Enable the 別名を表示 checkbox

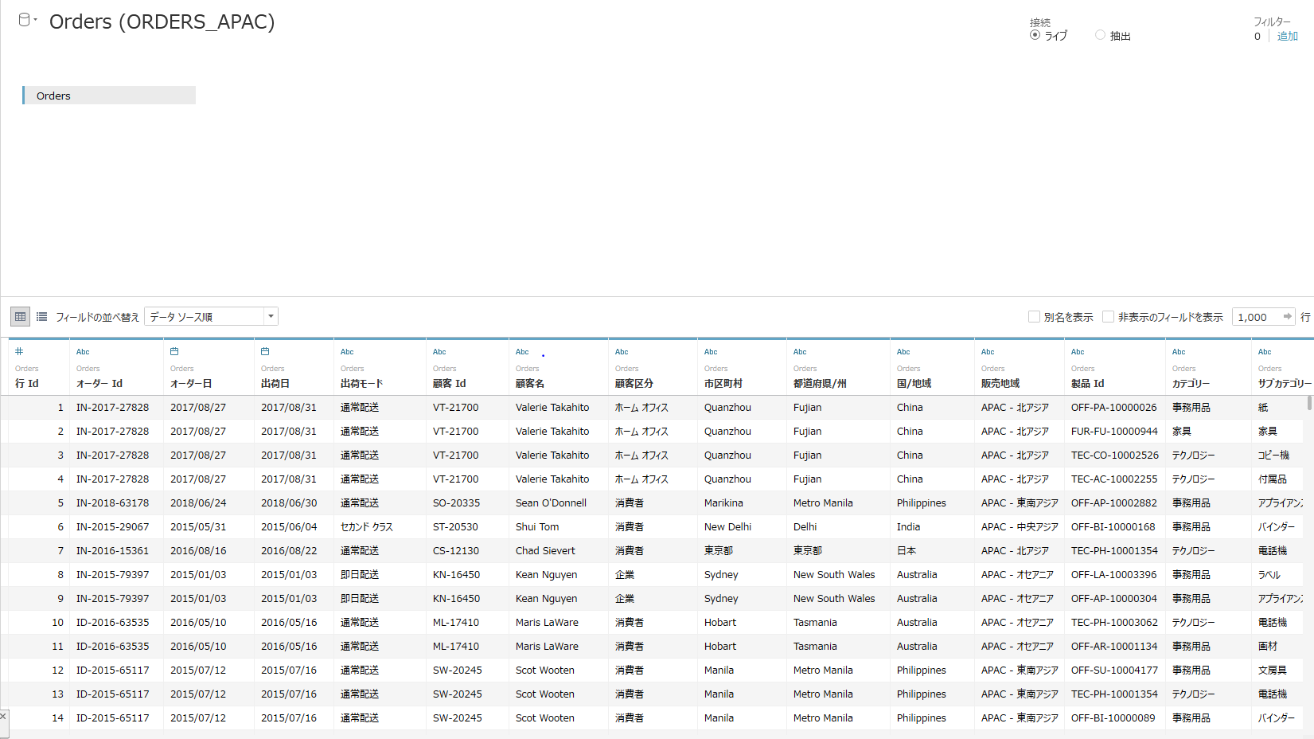[x=1034, y=316]
